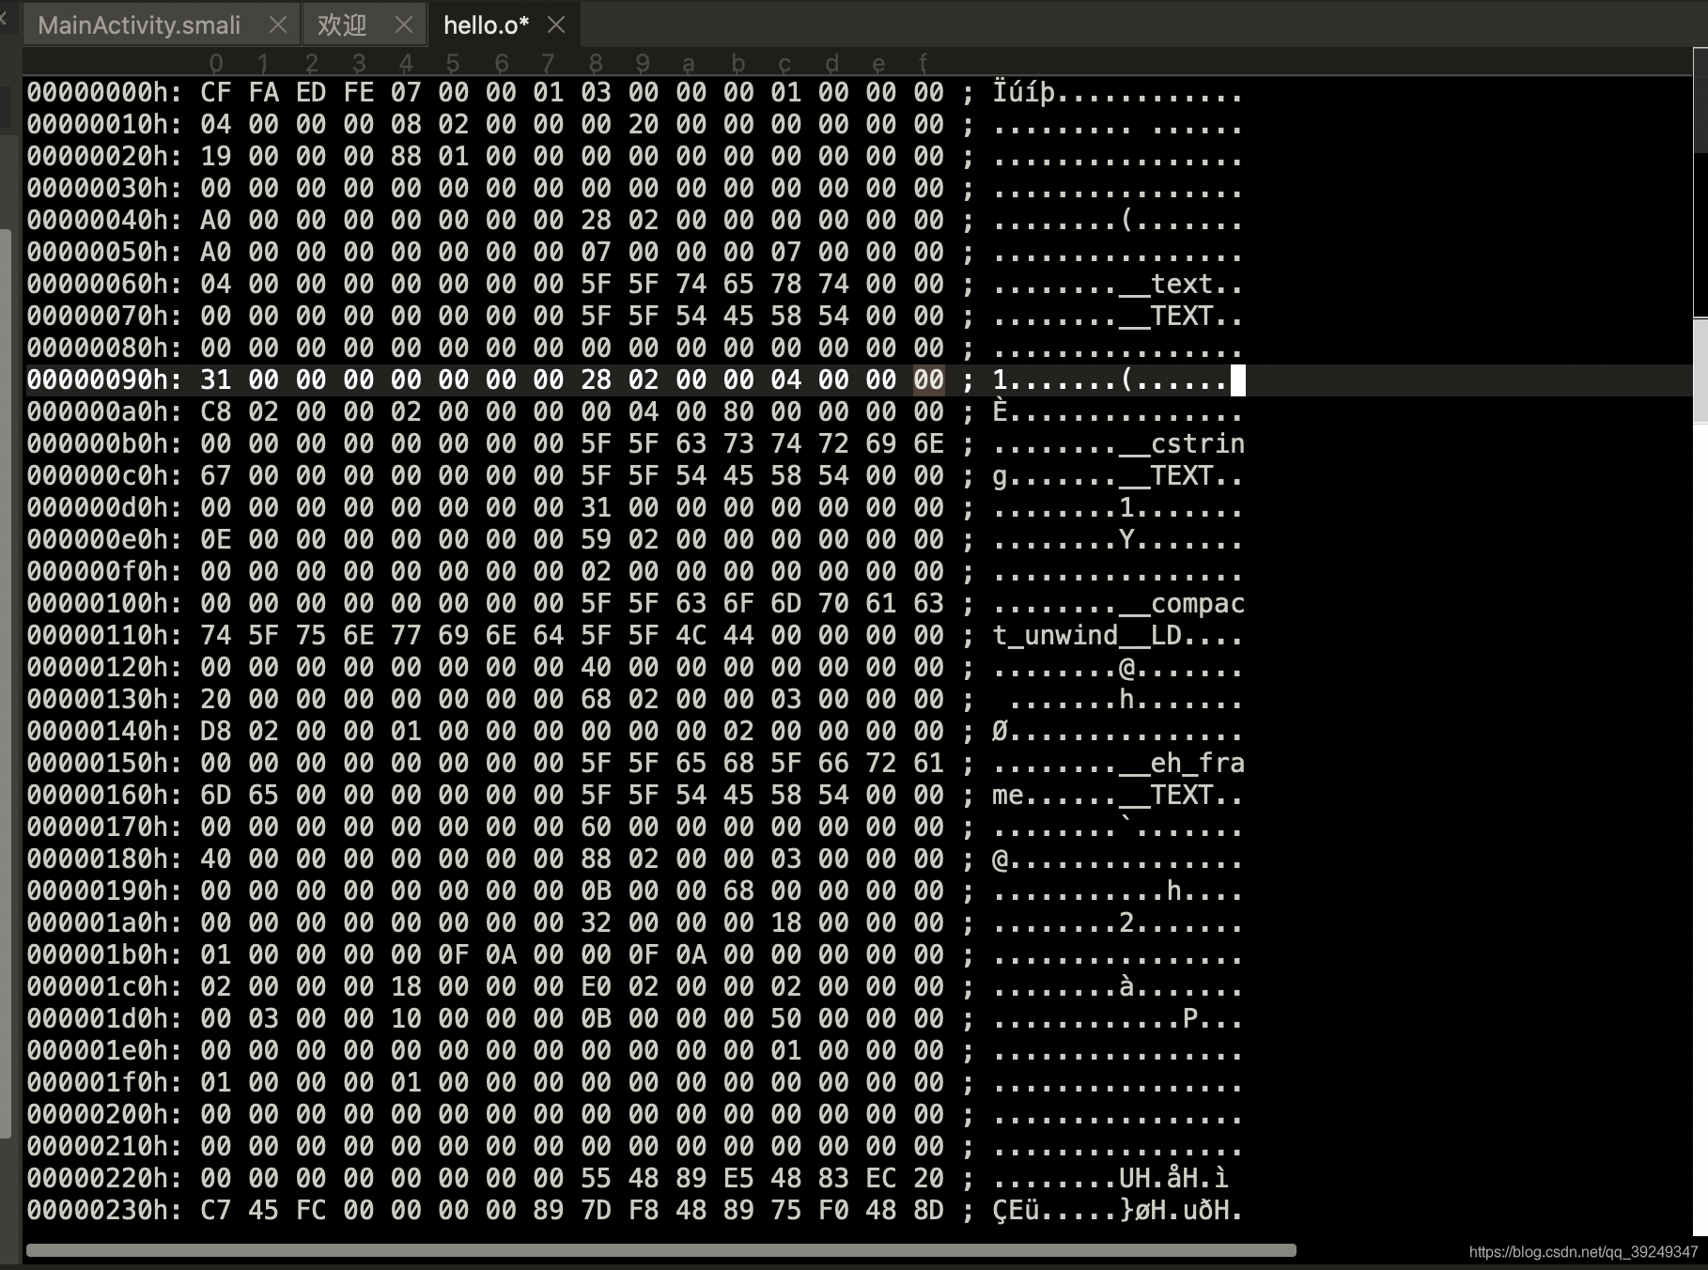Click offset label 00000030h:
This screenshot has width=1708, height=1270.
(104, 188)
